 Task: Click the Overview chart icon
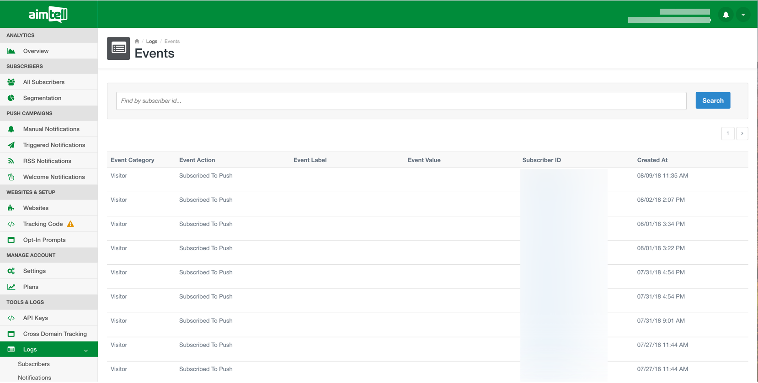tap(11, 51)
